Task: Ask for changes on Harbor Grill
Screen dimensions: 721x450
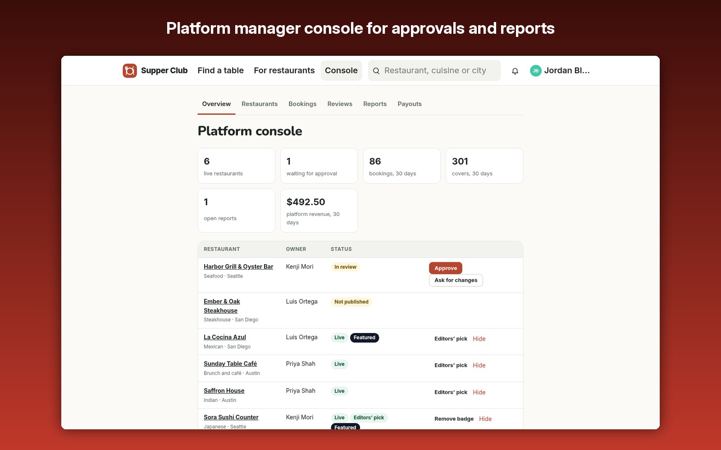Action: (x=456, y=280)
